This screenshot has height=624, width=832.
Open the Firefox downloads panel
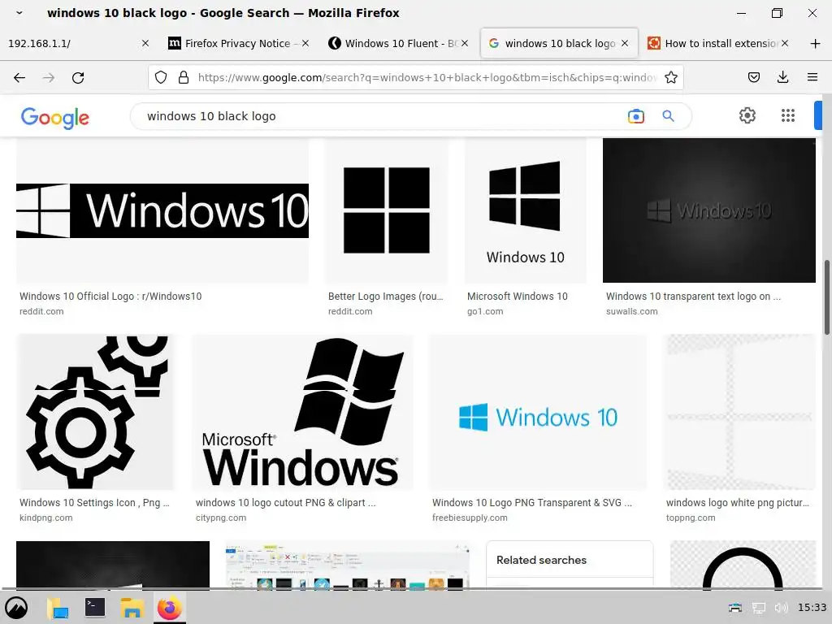pyautogui.click(x=782, y=77)
